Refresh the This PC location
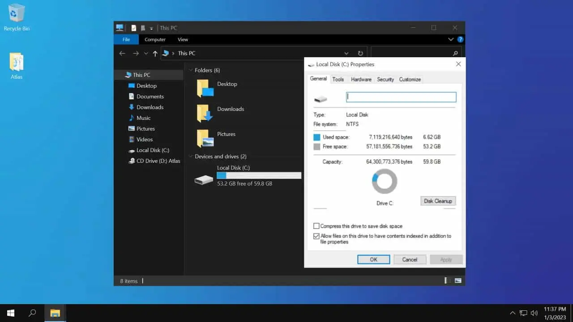573x322 pixels. click(360, 53)
